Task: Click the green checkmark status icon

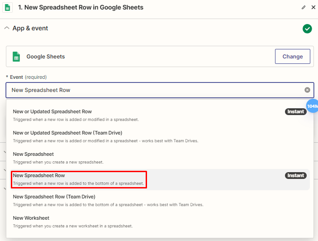Action: pyautogui.click(x=307, y=29)
